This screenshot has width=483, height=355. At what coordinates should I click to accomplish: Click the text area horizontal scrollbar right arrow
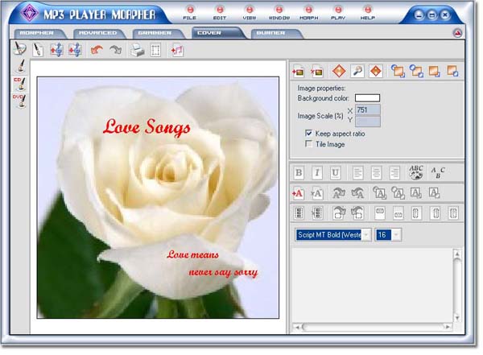(x=448, y=327)
